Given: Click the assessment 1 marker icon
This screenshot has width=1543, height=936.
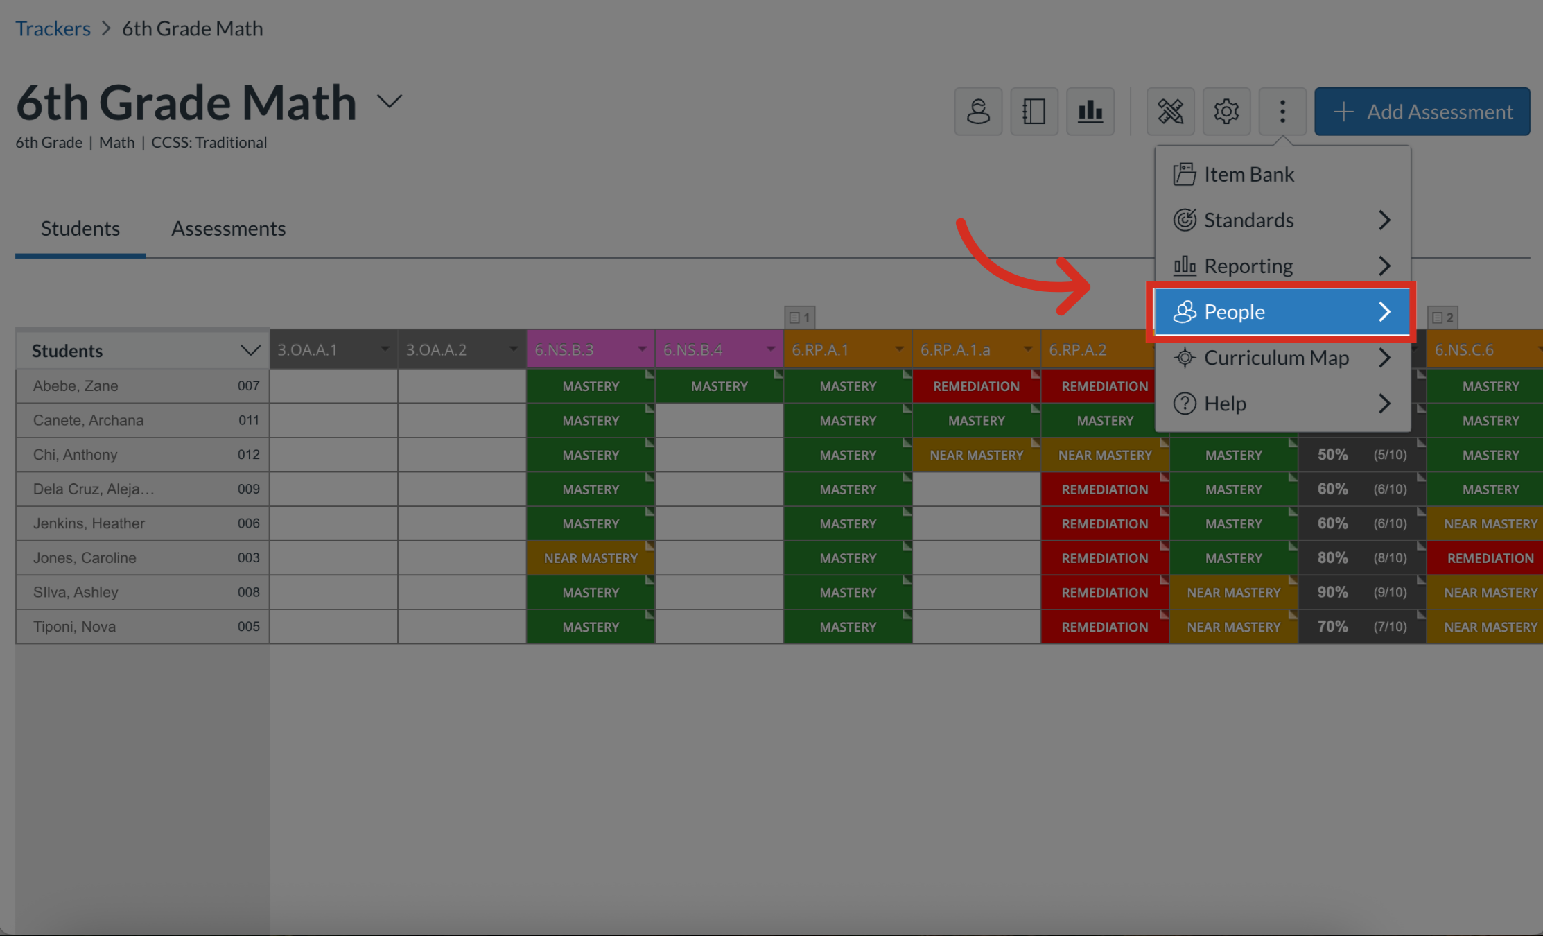Looking at the screenshot, I should click(x=800, y=318).
